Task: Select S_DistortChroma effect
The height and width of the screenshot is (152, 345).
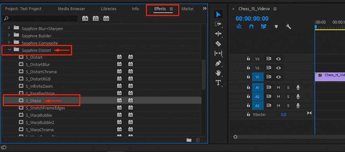Action: coord(41,72)
